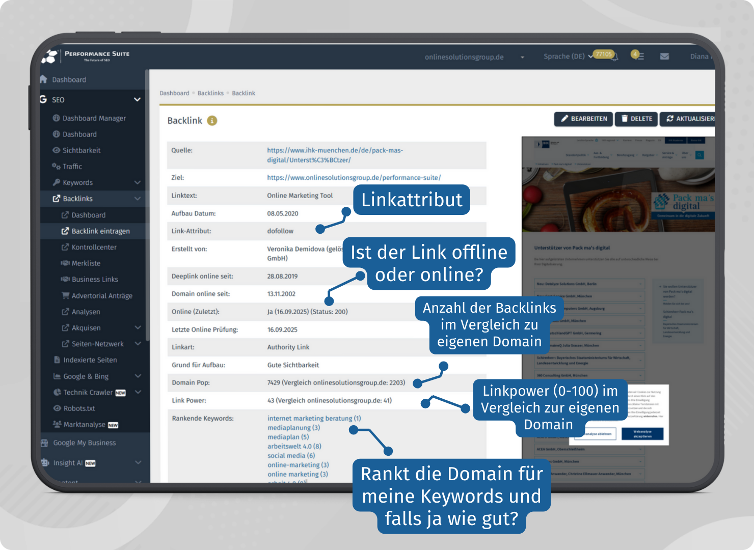Expand the Akquisen submenu

click(x=137, y=327)
